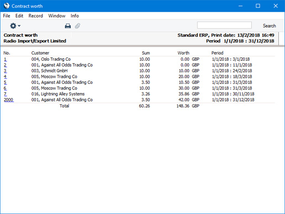Image resolution: width=285 pixels, height=214 pixels.
Task: Click the Search button
Action: point(269,26)
